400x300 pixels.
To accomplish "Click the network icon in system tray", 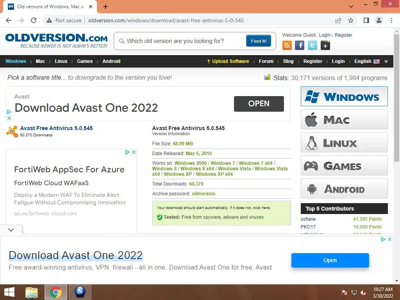I will [x=354, y=293].
